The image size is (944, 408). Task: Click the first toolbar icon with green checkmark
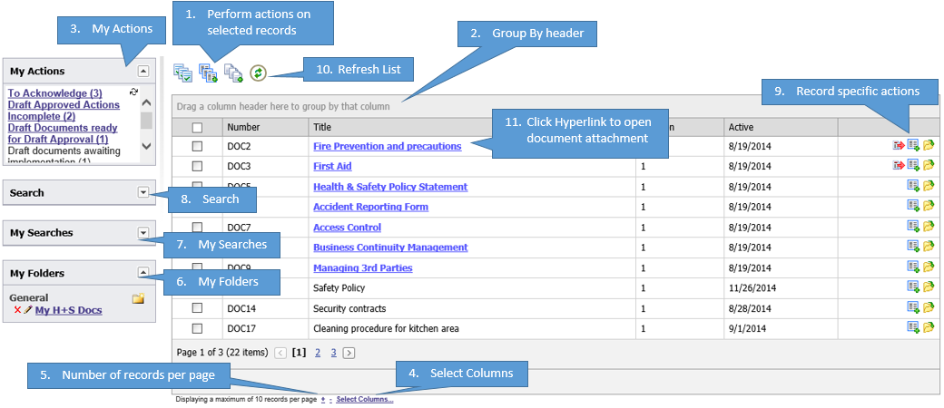pos(182,73)
